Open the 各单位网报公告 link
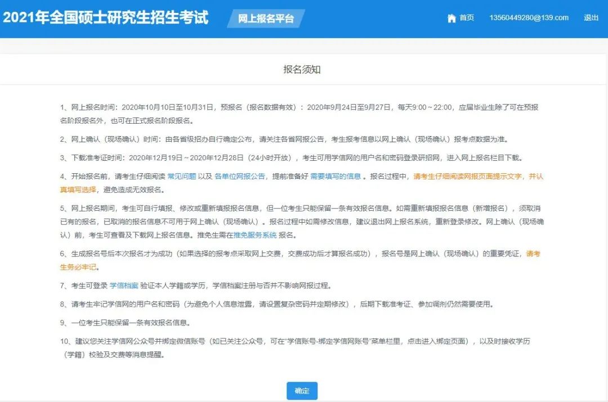Image resolution: width=608 pixels, height=402 pixels. (x=240, y=176)
